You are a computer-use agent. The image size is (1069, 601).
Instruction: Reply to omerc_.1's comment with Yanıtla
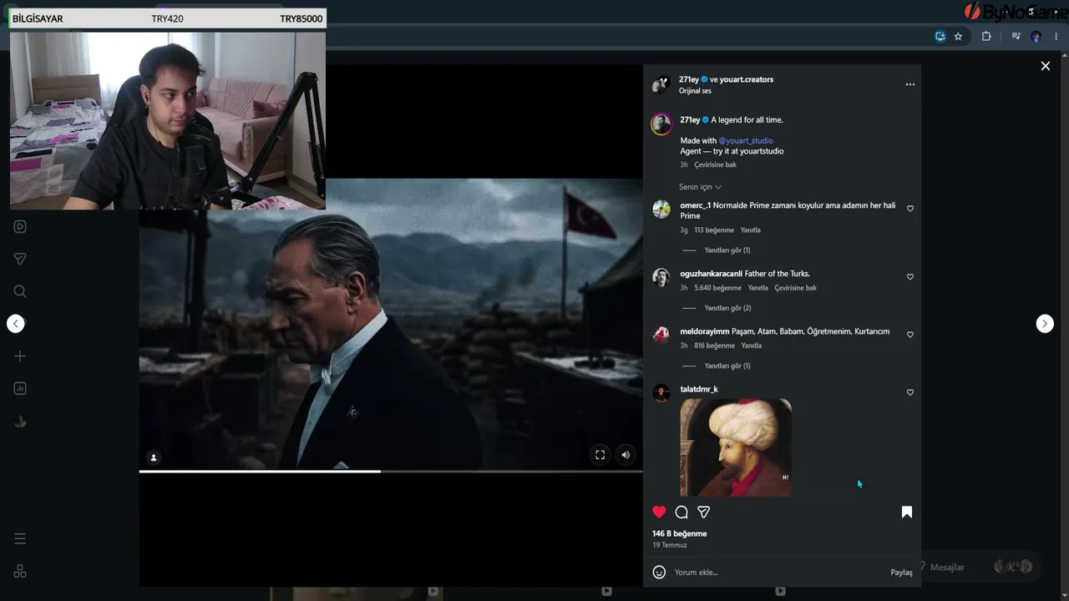[751, 230]
